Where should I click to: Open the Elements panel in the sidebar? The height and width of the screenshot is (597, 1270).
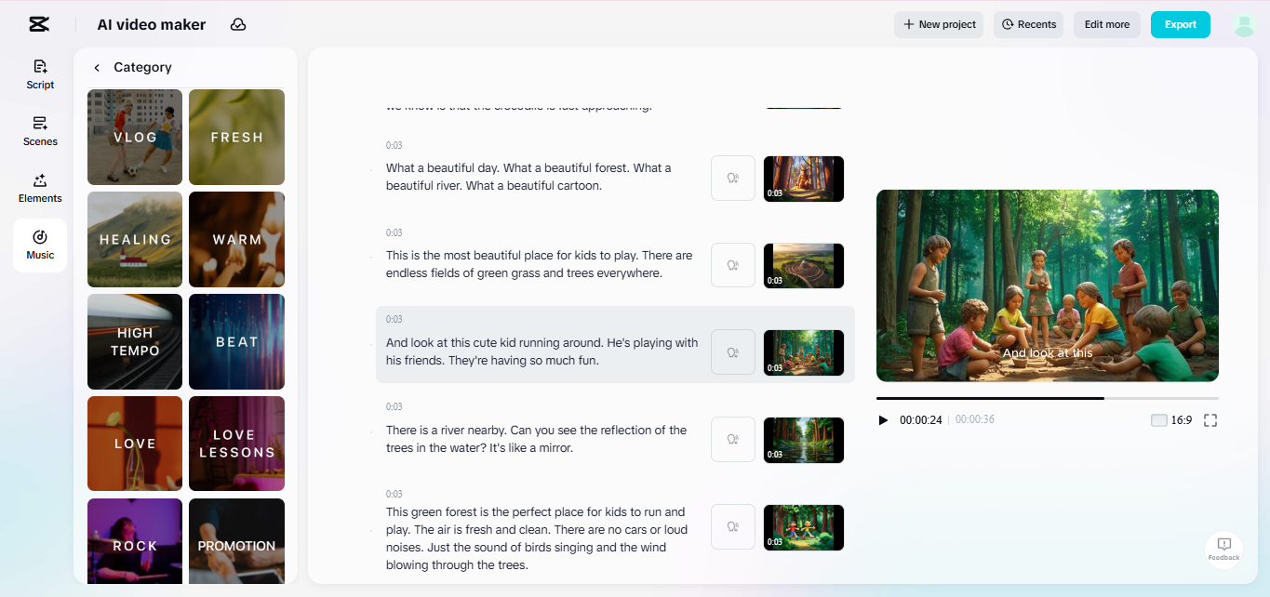[40, 188]
